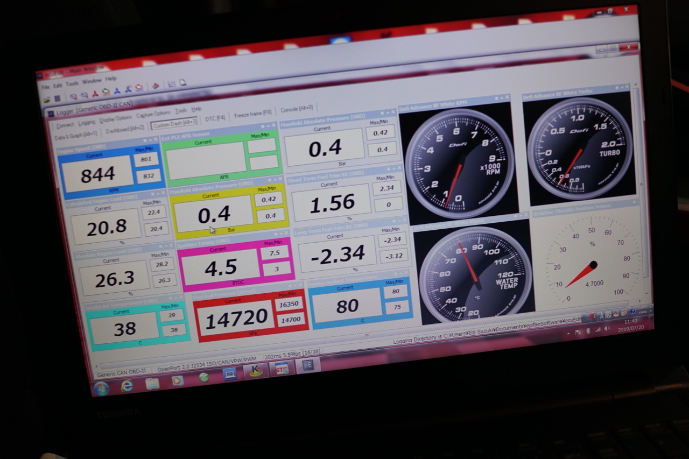Click the intake air temperature value 38
Screen dimensions: 689x459
tap(124, 328)
